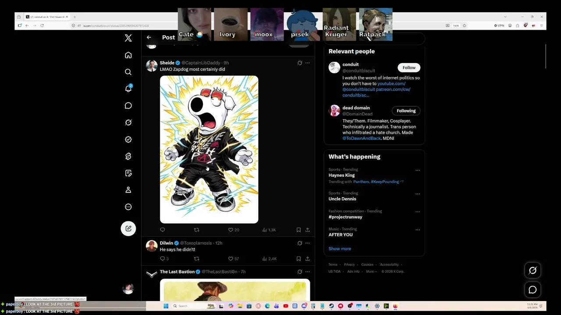Open the youtube.com/@conduitbiscuit link
The image size is (561, 315).
coord(374,86)
